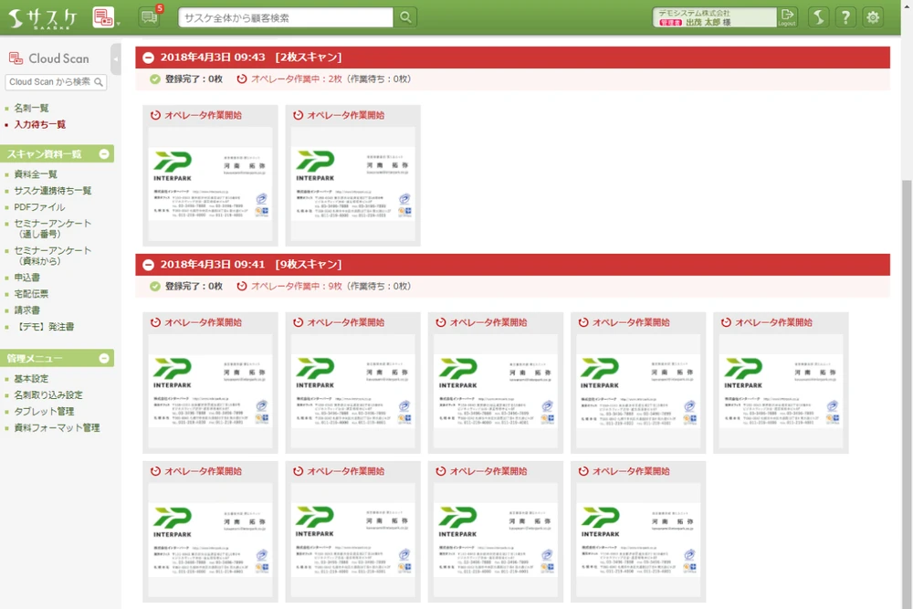Open the messages icon with 5 notifications

tap(149, 16)
